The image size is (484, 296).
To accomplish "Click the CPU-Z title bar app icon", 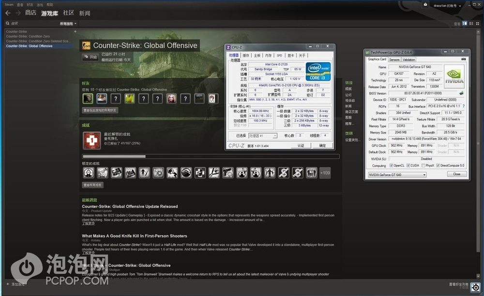I will (228, 47).
